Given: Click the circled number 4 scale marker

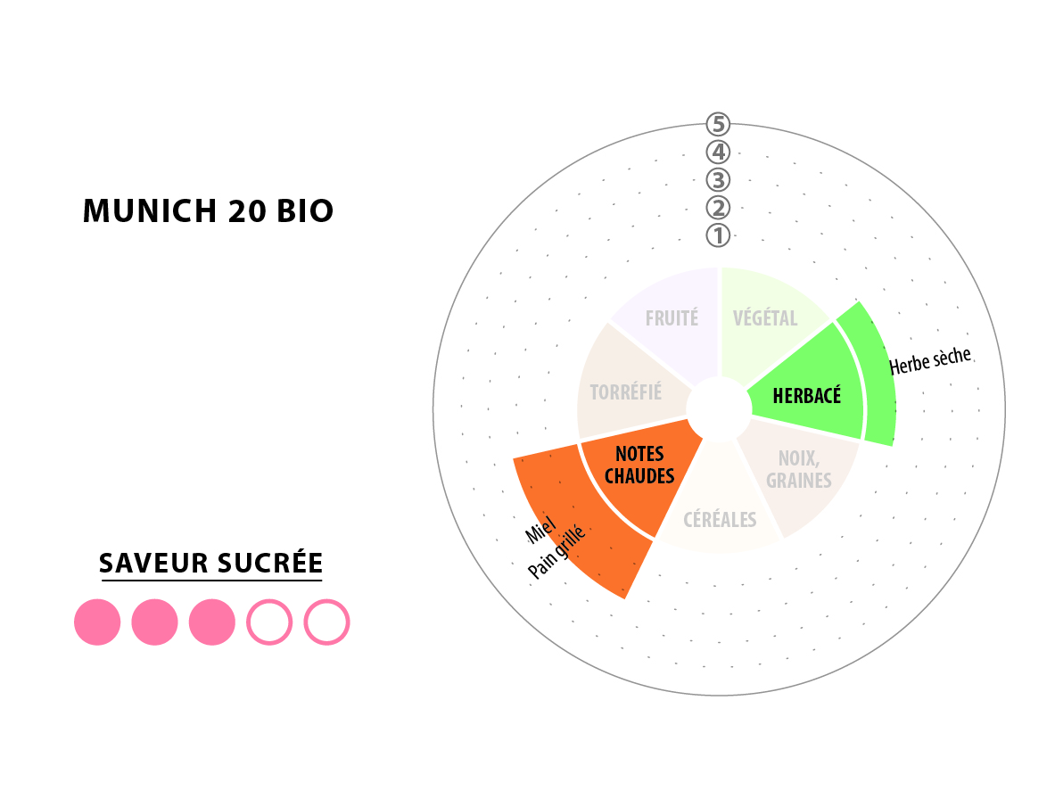Looking at the screenshot, I should [718, 152].
